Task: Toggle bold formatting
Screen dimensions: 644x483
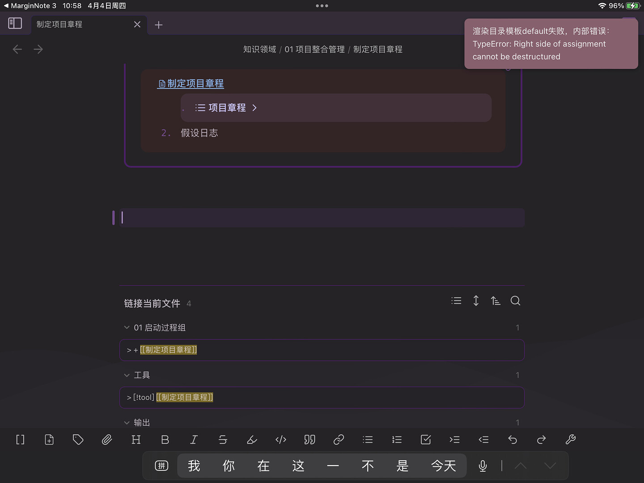Action: [165, 440]
